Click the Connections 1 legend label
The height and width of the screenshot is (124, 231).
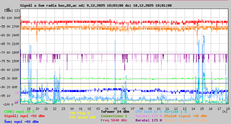click(114, 116)
